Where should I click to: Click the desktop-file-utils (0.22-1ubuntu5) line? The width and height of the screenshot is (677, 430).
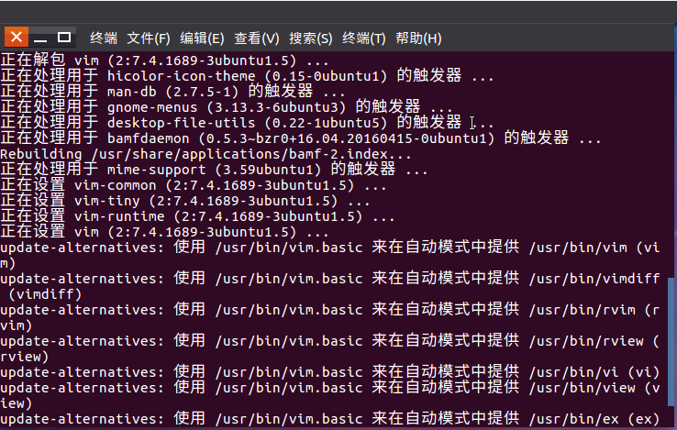pyautogui.click(x=247, y=123)
